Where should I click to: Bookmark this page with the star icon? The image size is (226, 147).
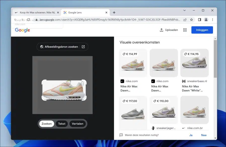pos(191,20)
